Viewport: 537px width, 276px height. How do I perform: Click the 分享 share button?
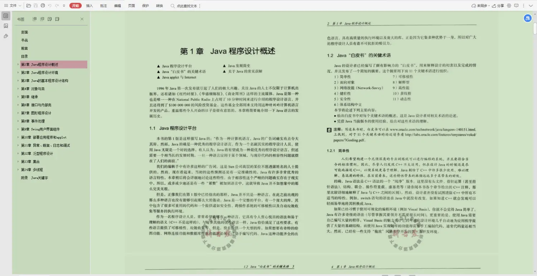tap(498, 6)
